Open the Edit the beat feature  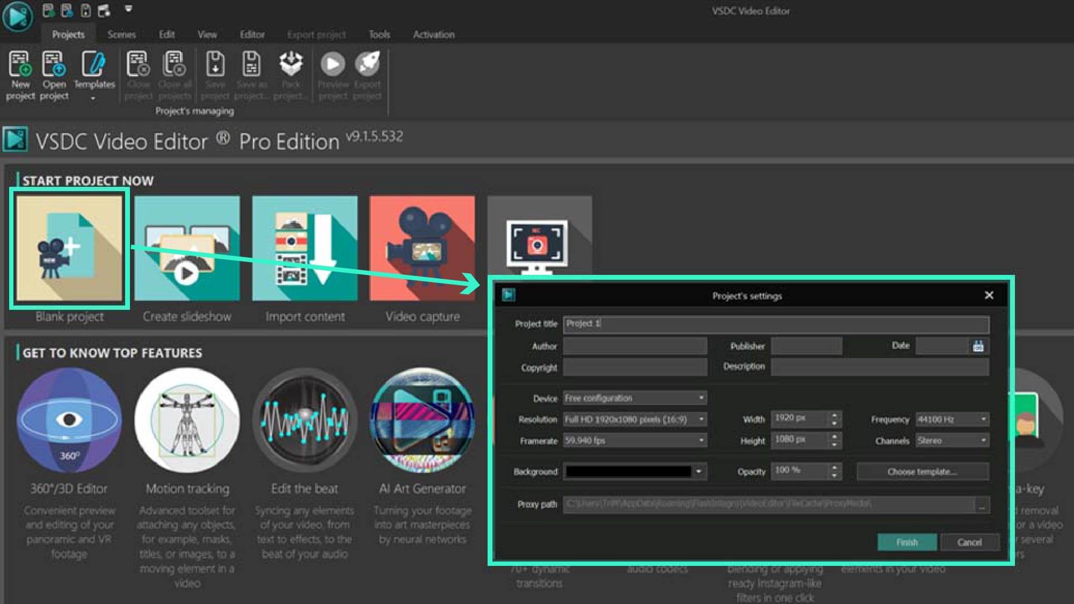point(304,420)
